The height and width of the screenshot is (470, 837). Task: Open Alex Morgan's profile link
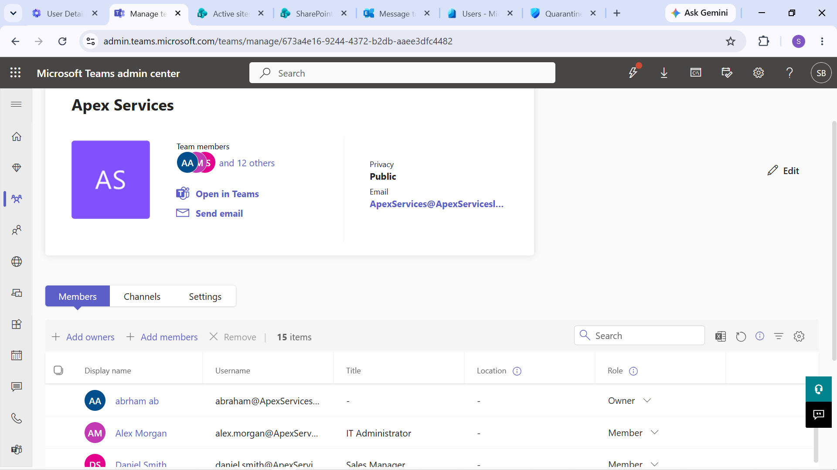141,433
